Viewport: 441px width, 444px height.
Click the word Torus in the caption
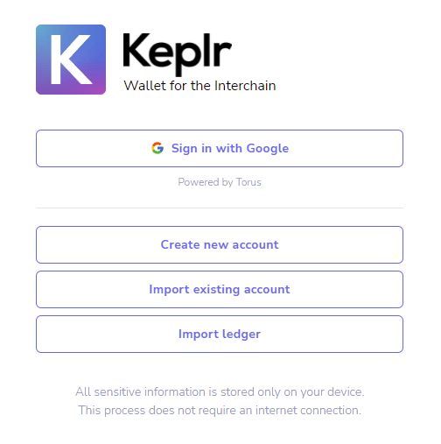(x=248, y=182)
